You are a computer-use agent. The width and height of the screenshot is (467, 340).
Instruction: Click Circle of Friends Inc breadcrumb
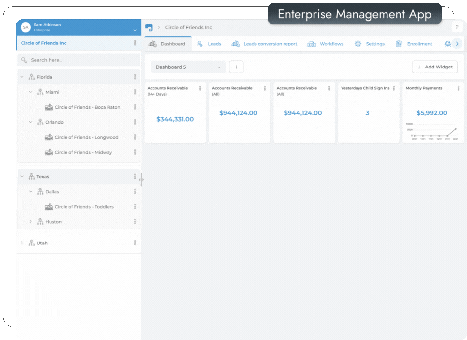(188, 27)
